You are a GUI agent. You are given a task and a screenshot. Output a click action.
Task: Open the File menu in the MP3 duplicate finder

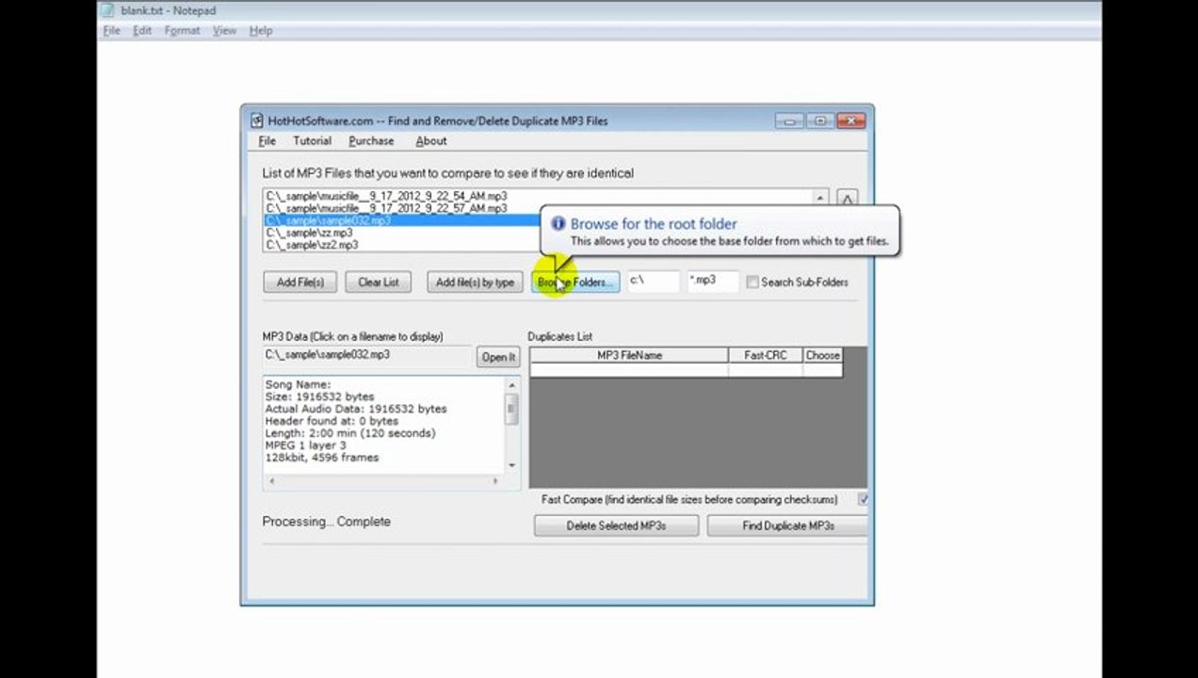tap(267, 140)
